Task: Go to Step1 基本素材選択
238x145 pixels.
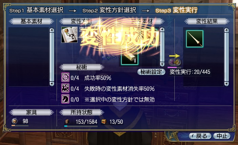Action: [36, 10]
